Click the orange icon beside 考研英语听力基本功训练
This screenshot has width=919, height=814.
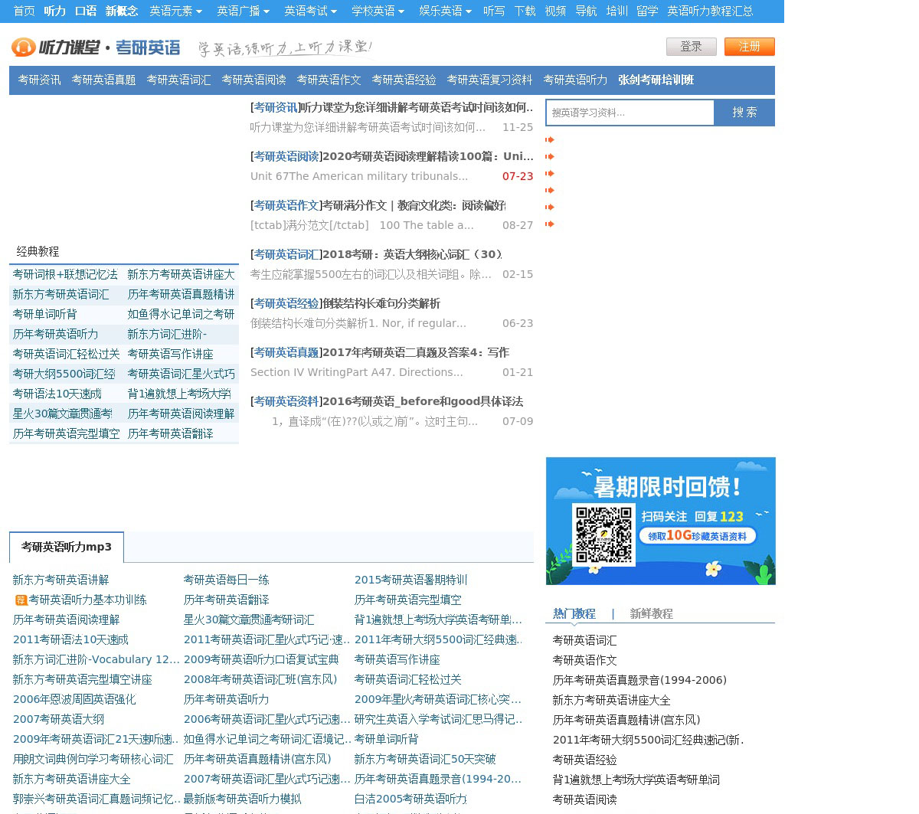21,600
